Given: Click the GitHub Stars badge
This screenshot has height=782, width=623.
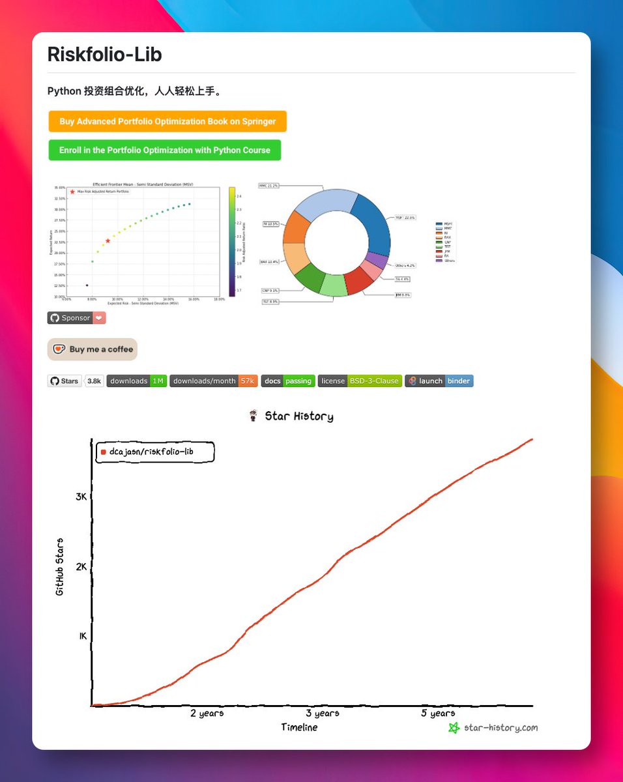Looking at the screenshot, I should 65,381.
